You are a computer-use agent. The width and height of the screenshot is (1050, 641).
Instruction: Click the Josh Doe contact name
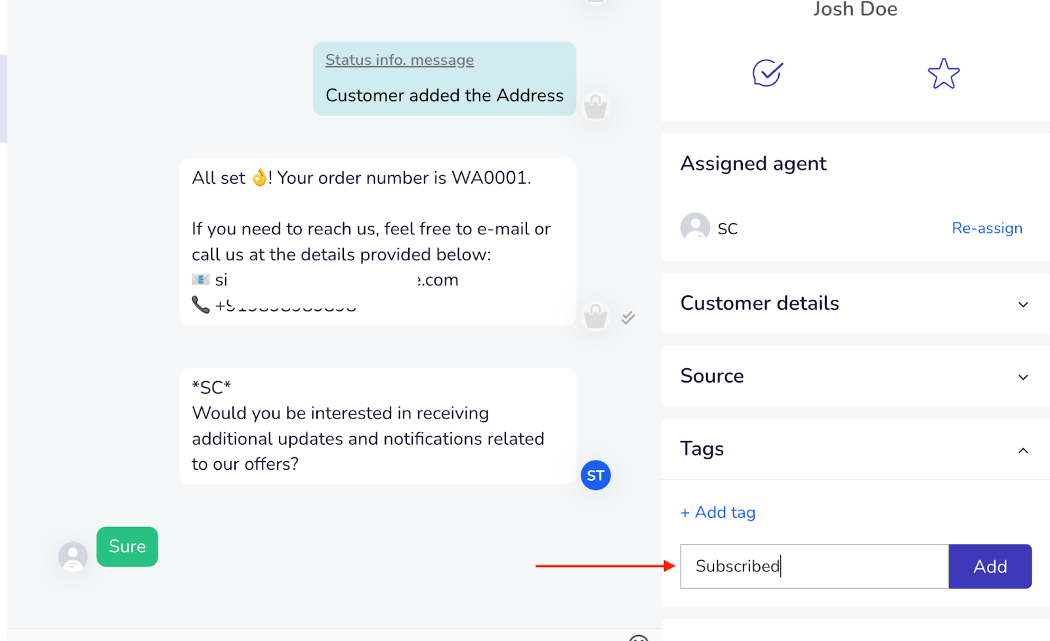pyautogui.click(x=855, y=9)
